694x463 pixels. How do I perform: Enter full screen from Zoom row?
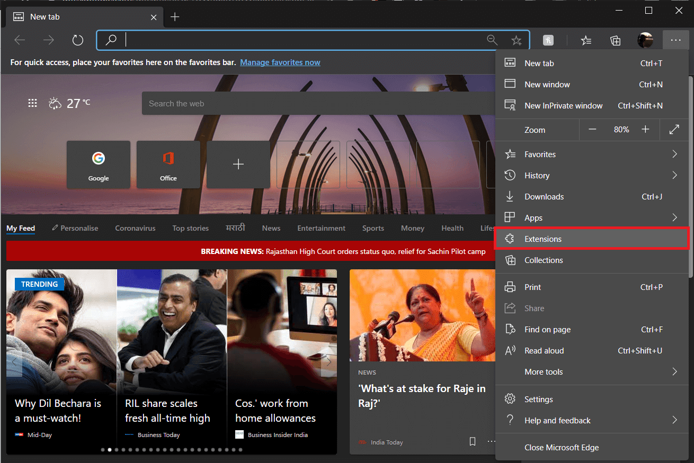(674, 130)
